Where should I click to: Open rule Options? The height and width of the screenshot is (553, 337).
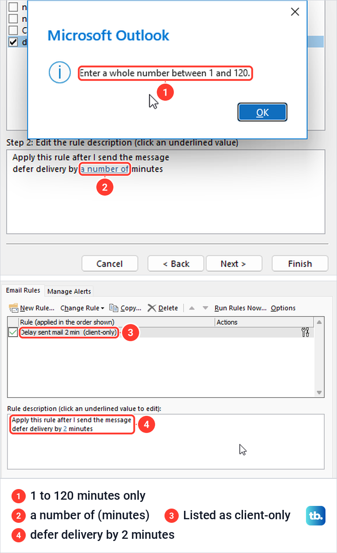pyautogui.click(x=283, y=308)
